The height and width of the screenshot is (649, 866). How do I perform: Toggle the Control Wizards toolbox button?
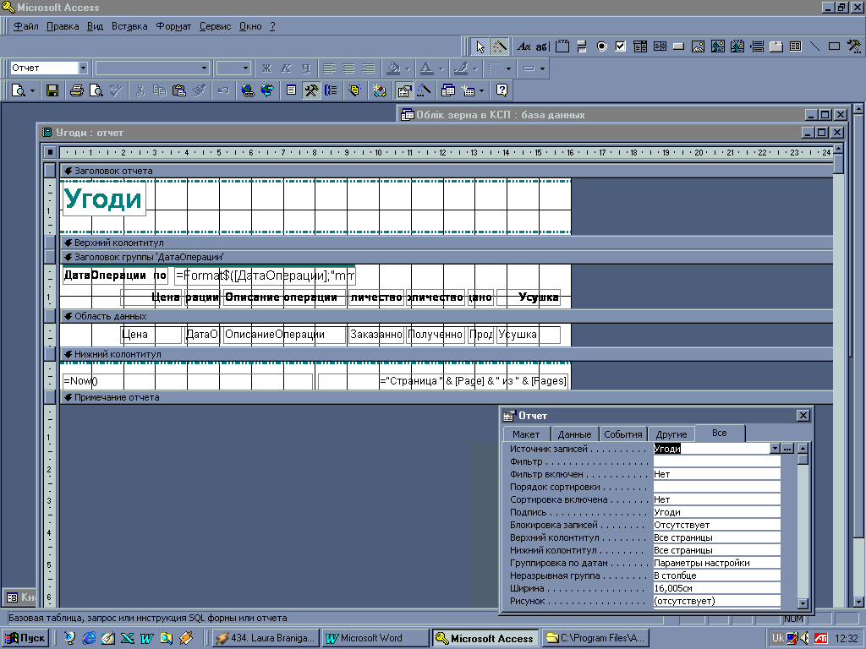pyautogui.click(x=500, y=46)
